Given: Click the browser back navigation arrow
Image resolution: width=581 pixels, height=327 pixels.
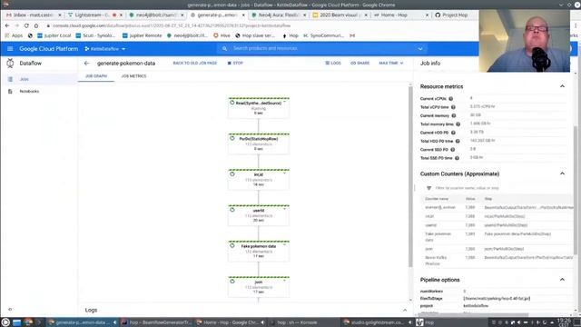Looking at the screenshot, I should tap(7, 25).
